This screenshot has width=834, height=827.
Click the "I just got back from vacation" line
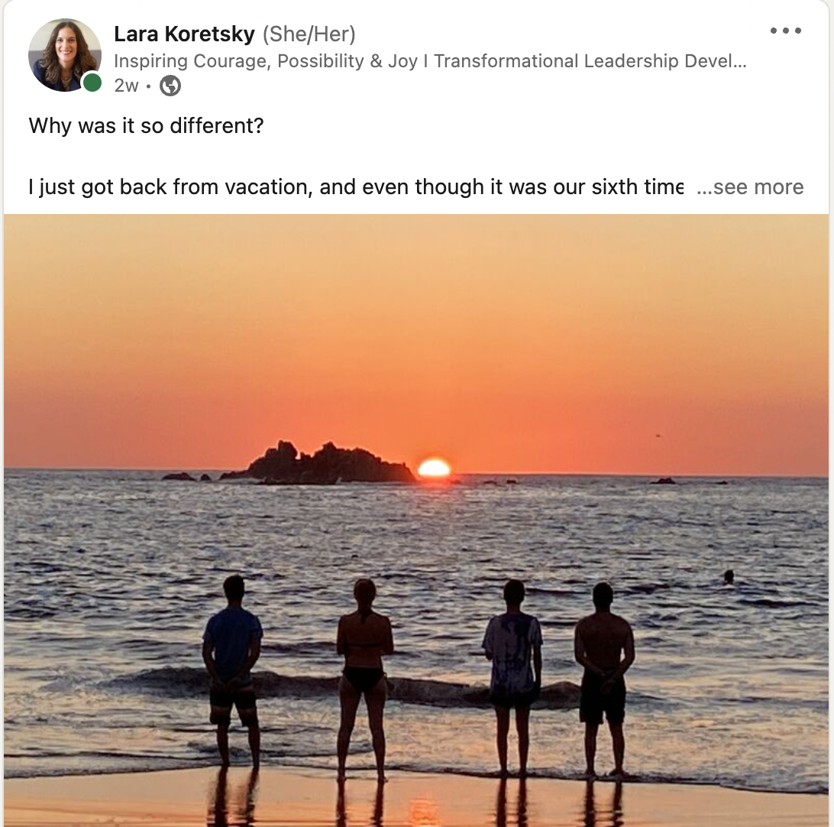click(355, 186)
